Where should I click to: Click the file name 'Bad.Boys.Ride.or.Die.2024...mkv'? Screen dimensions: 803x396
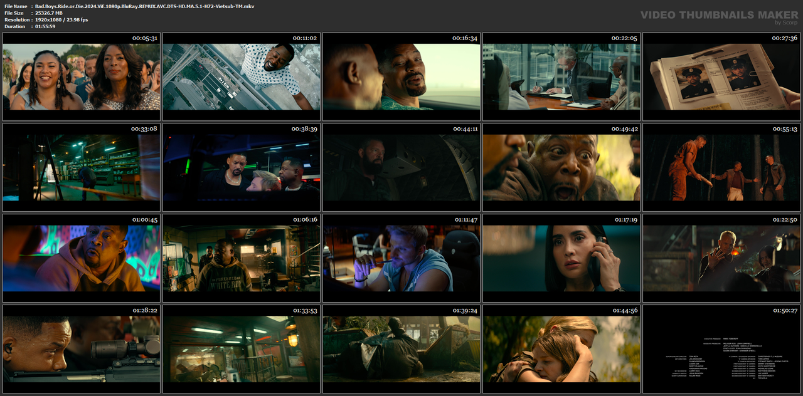[x=144, y=6]
